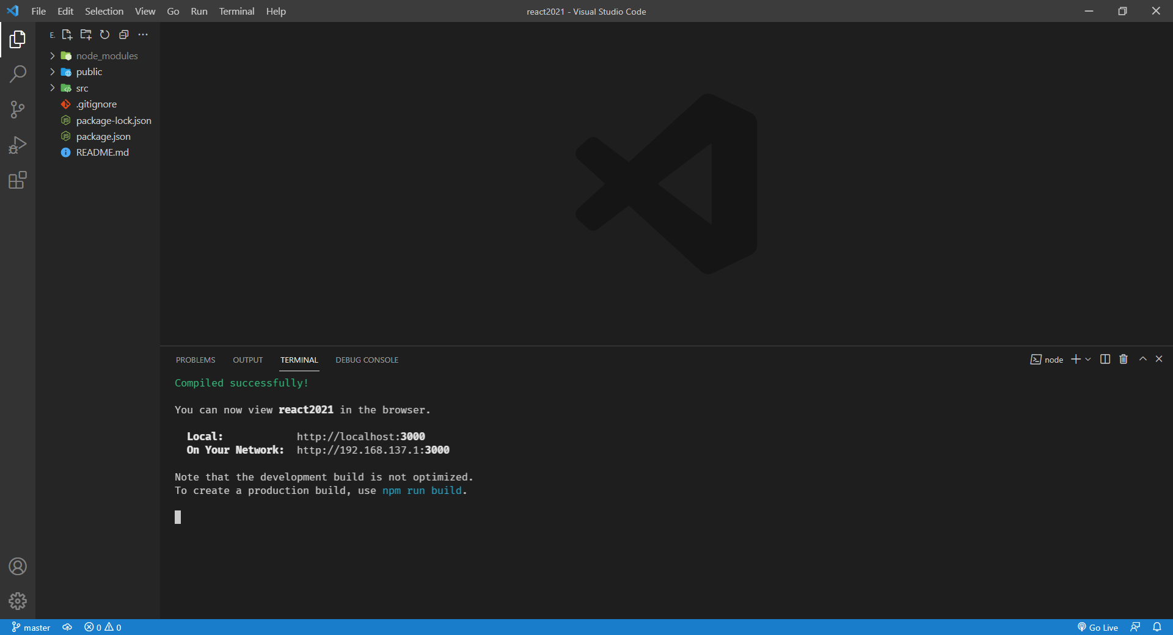Refresh the Explorer file tree
The height and width of the screenshot is (635, 1173).
coord(104,35)
